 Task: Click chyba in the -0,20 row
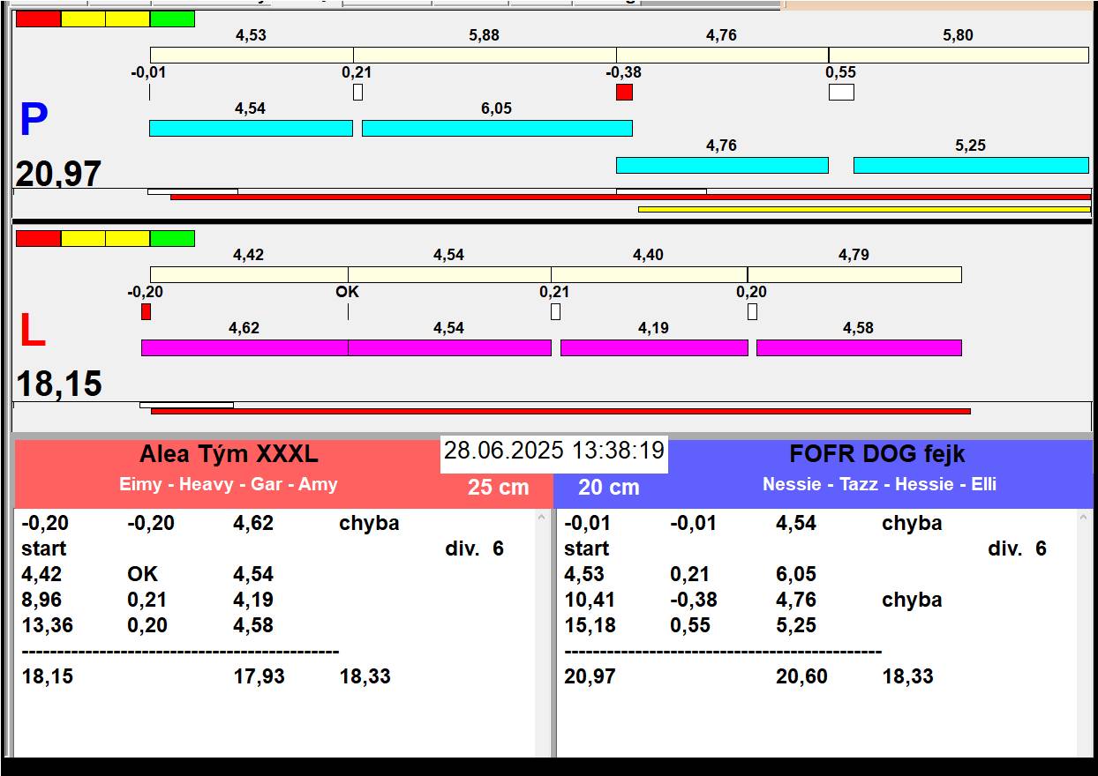pyautogui.click(x=369, y=523)
